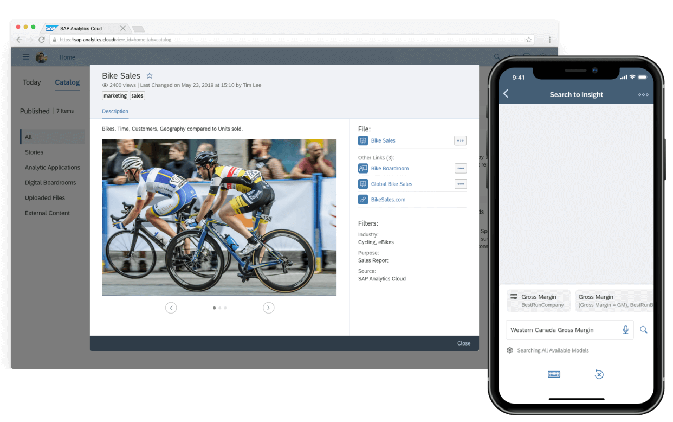This screenshot has height=422, width=673.
Task: Close the SAP Analytics Cloud browser tab
Action: [123, 28]
